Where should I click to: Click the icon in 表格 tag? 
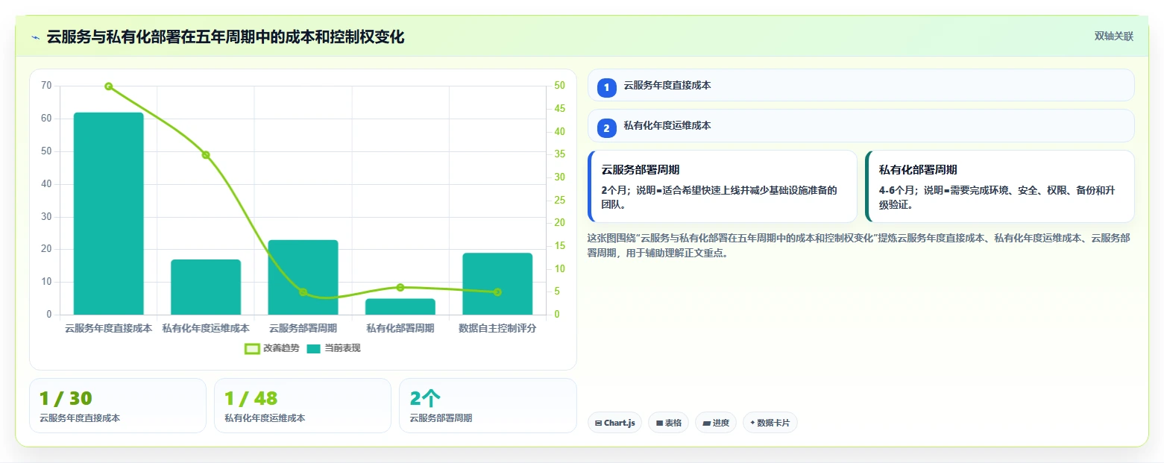point(659,423)
